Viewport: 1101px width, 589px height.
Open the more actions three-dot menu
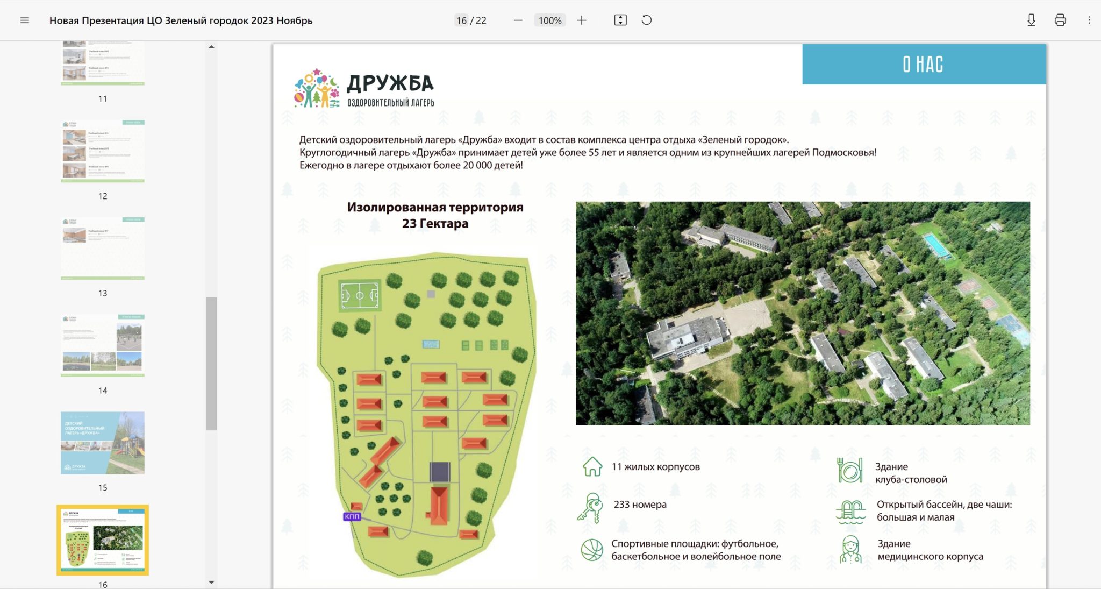point(1089,20)
